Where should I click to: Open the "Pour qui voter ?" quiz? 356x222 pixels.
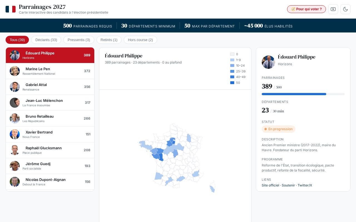pyautogui.click(x=306, y=9)
